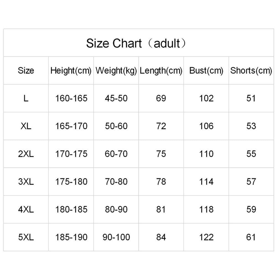Click the 3XL size row label
This screenshot has width=277, height=277.
coord(26,182)
